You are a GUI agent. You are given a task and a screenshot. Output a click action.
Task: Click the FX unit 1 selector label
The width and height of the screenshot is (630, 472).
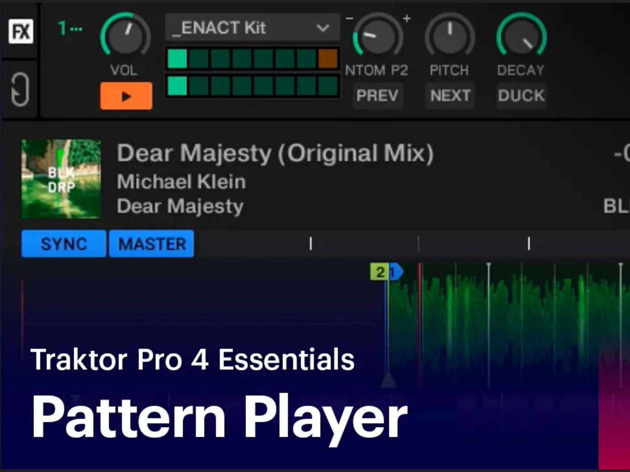click(70, 29)
